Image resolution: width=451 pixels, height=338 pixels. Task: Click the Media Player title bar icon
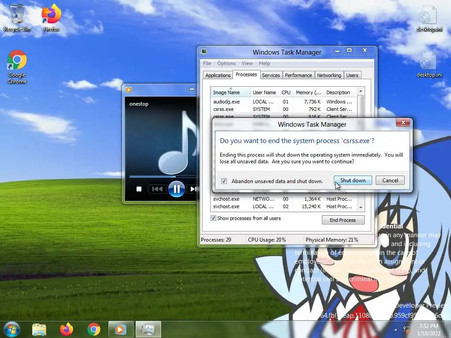point(129,90)
